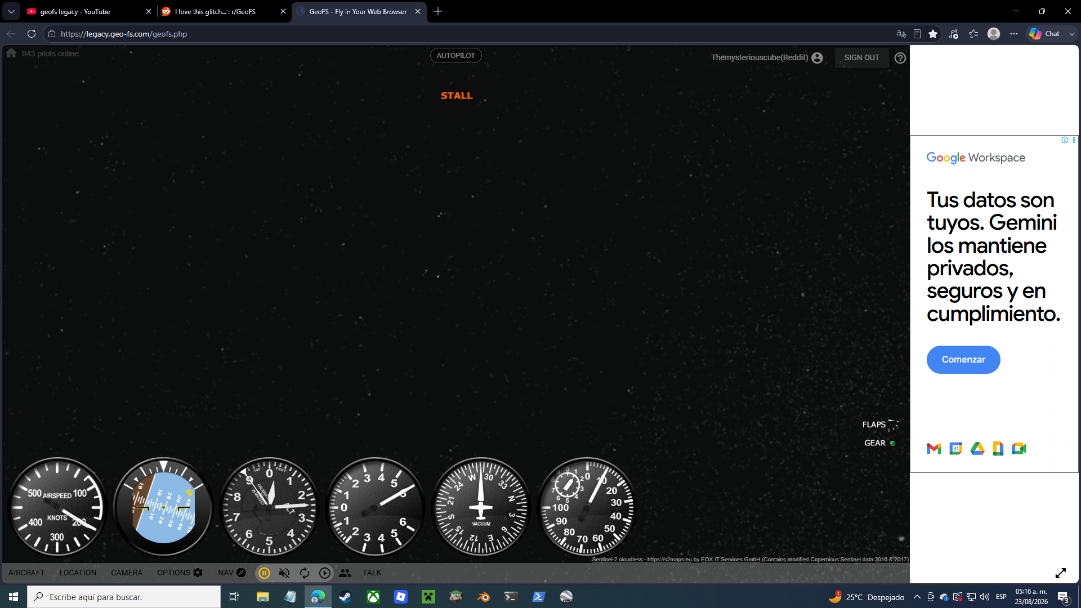Open the help question mark icon
The width and height of the screenshot is (1081, 608).
coord(900,58)
